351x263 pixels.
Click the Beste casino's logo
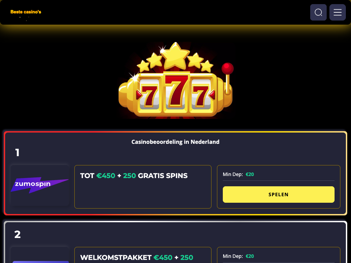(26, 12)
